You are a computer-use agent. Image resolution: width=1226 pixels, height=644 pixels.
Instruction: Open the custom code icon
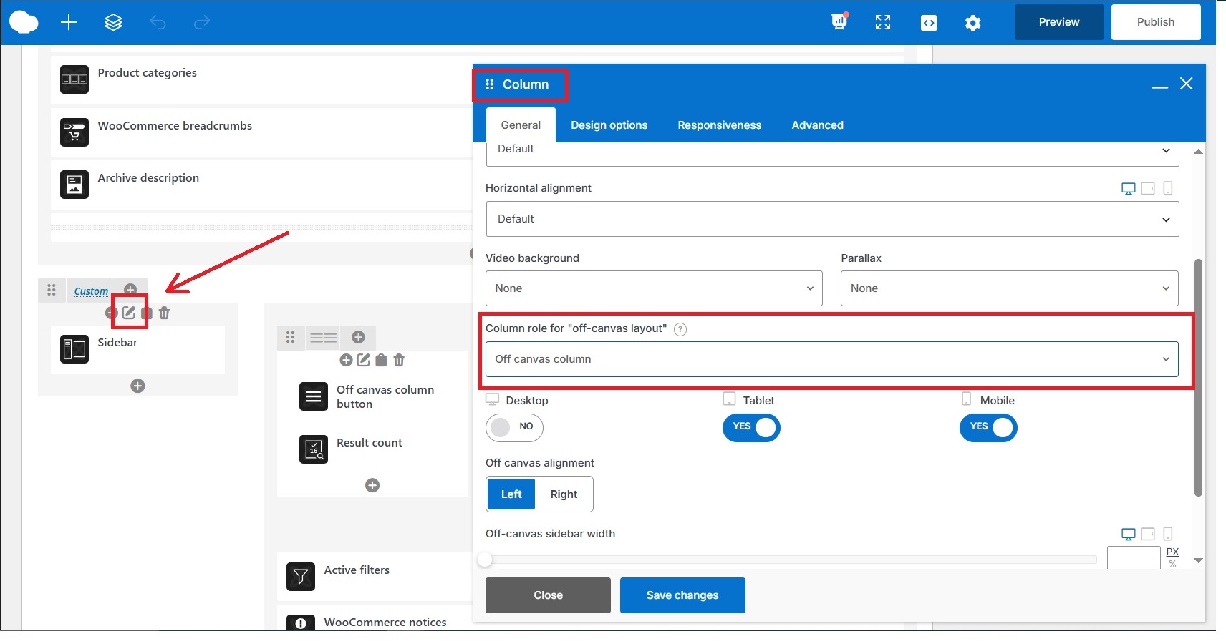(x=929, y=23)
